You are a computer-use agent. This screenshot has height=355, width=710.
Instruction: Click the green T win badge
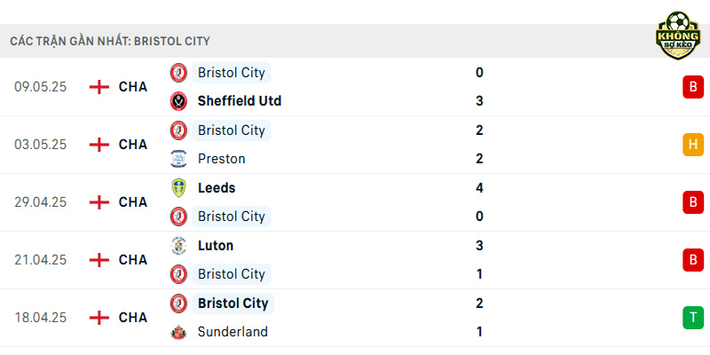tap(693, 318)
